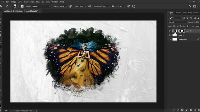The width and height of the screenshot is (200, 112).
Task: Switch to the Layers panel tab
Action: pos(171,13)
